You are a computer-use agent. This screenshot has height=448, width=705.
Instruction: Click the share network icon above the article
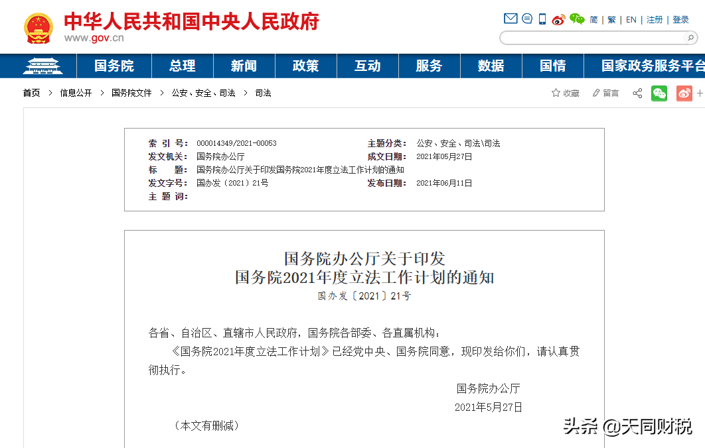(637, 93)
